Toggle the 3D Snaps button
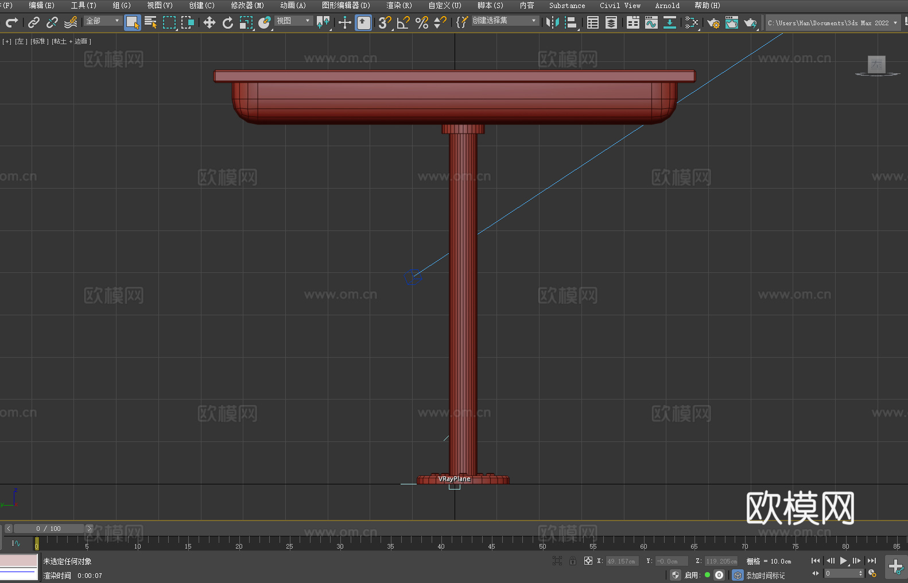The width and height of the screenshot is (908, 583). pos(385,23)
